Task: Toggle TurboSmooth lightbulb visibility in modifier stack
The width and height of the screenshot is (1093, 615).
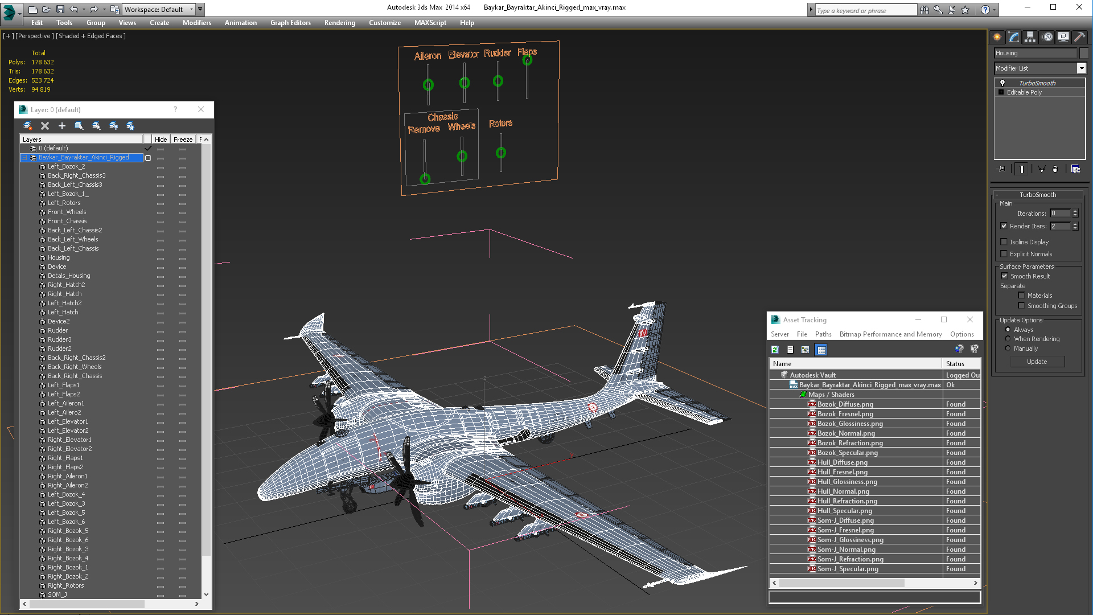Action: [x=1002, y=83]
